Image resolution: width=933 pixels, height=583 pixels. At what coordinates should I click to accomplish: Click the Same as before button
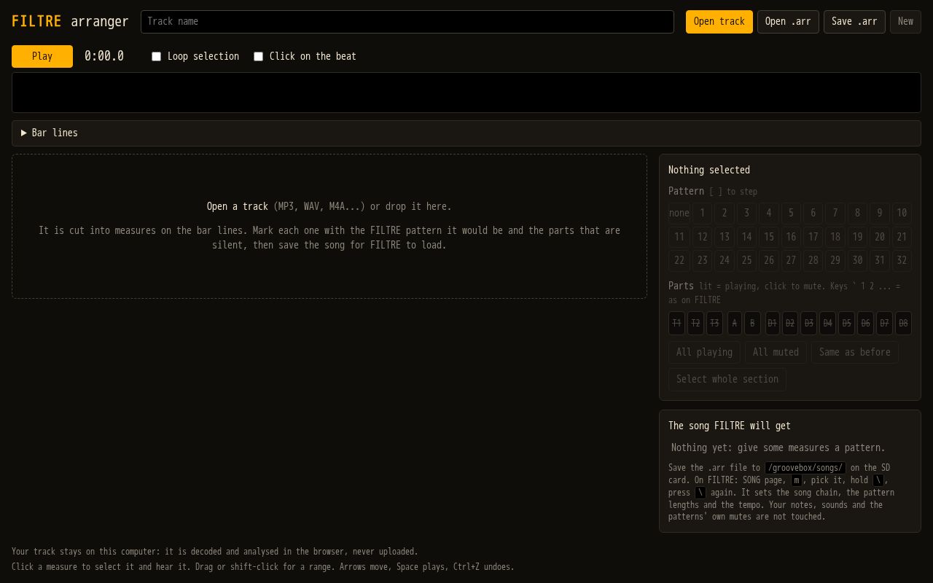855,352
